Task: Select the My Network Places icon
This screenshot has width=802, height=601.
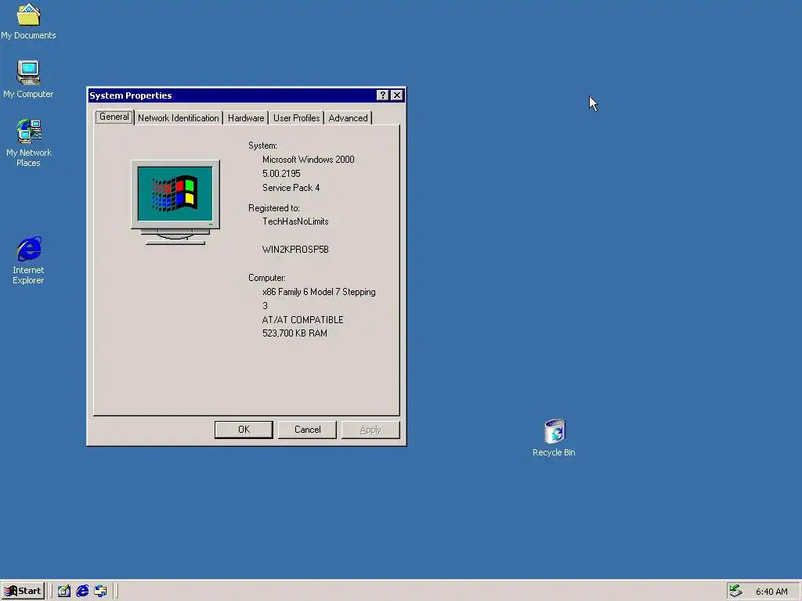Action: pos(29,143)
